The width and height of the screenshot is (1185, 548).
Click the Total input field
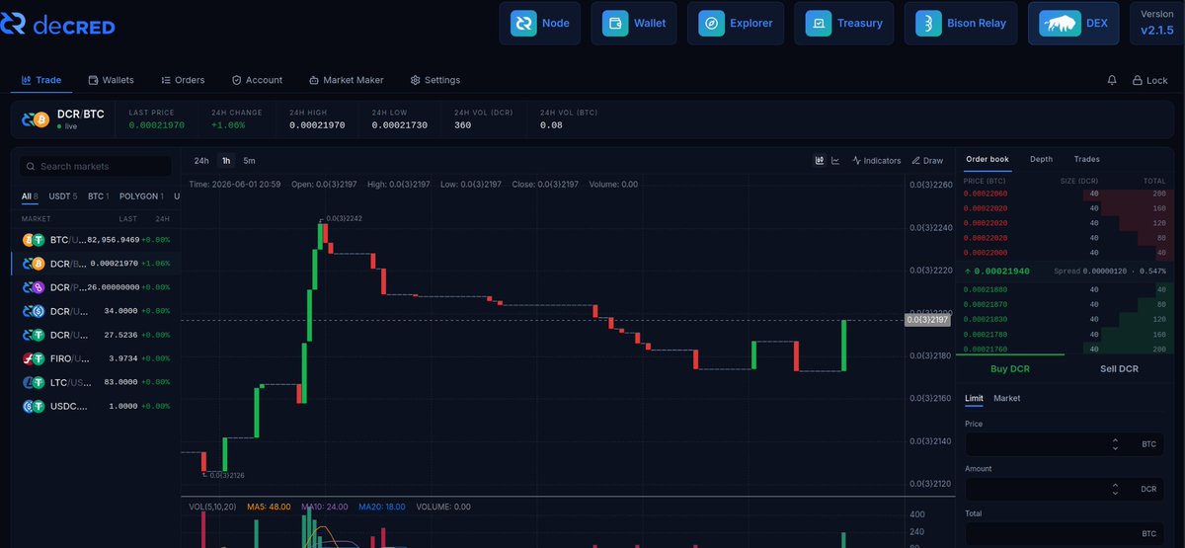pyautogui.click(x=1065, y=533)
